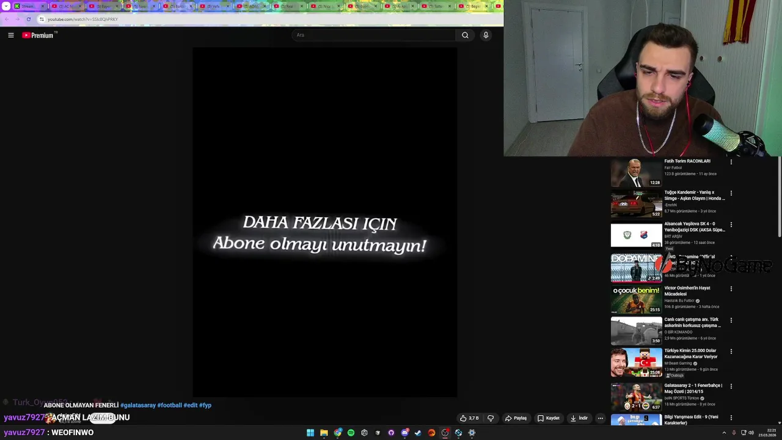Play the DOPAMINE video thumbnail

click(x=636, y=268)
